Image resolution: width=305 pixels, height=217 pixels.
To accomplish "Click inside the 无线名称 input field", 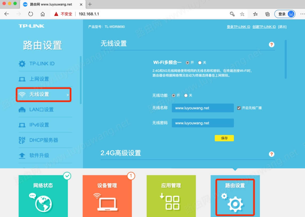I will [x=202, y=108].
